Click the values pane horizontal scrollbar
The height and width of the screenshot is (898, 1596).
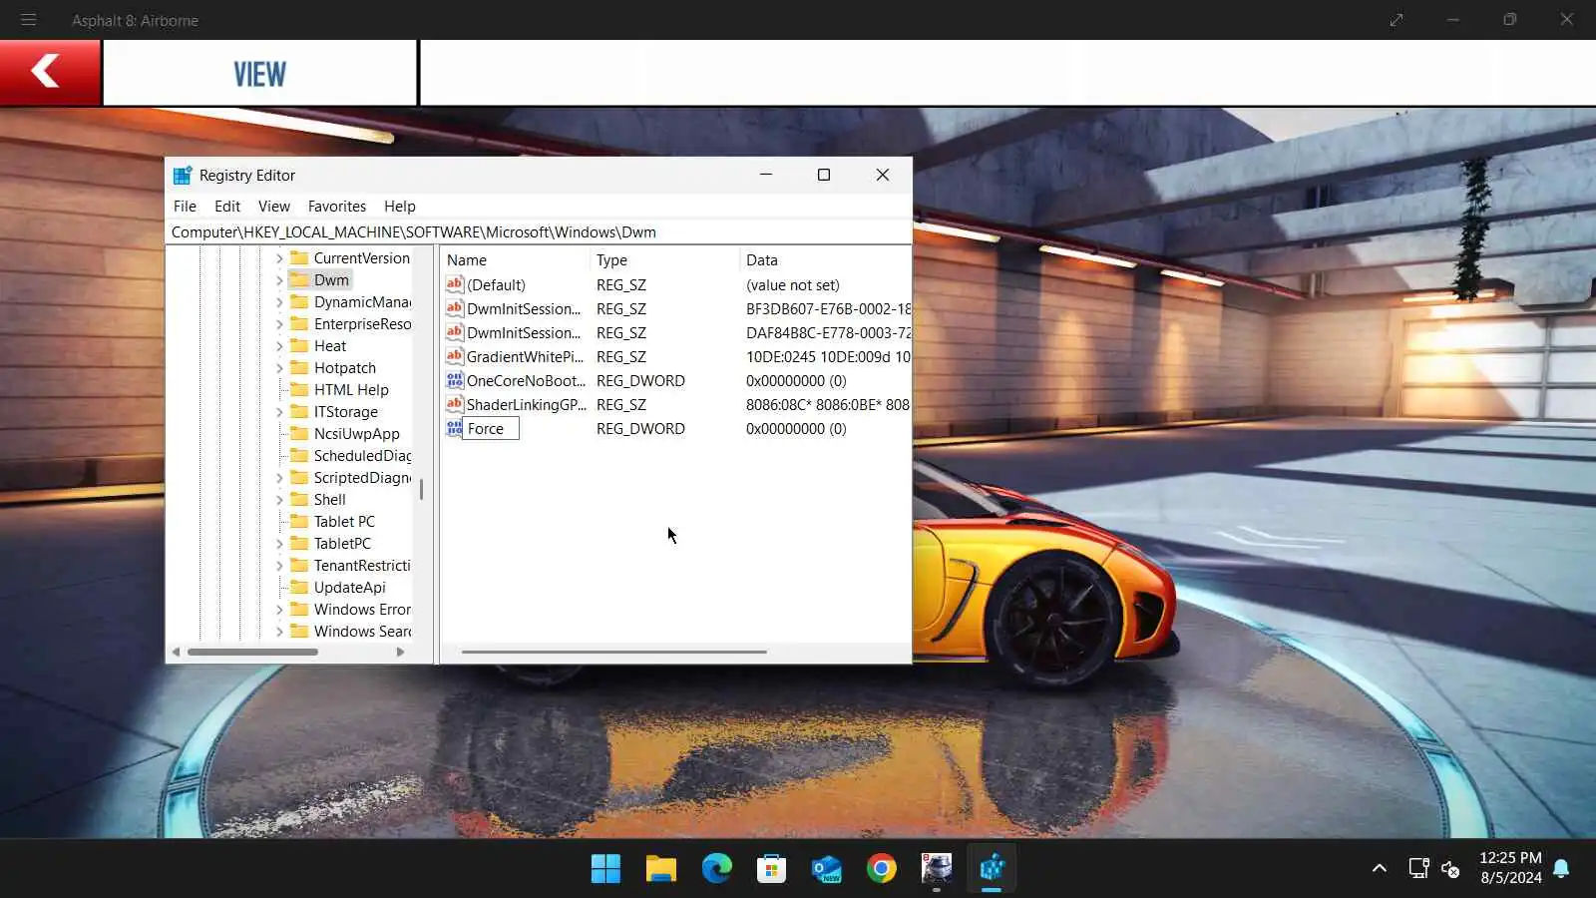[614, 653]
